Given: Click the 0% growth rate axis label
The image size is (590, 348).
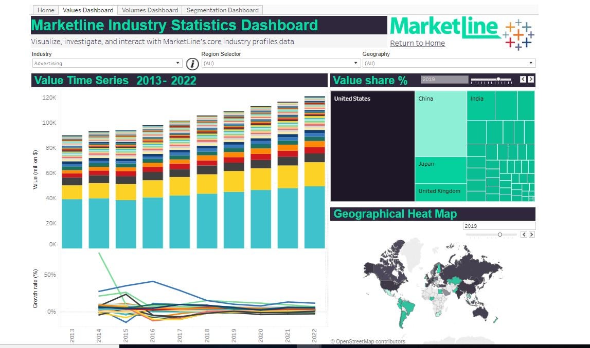Looking at the screenshot, I should pyautogui.click(x=51, y=312).
